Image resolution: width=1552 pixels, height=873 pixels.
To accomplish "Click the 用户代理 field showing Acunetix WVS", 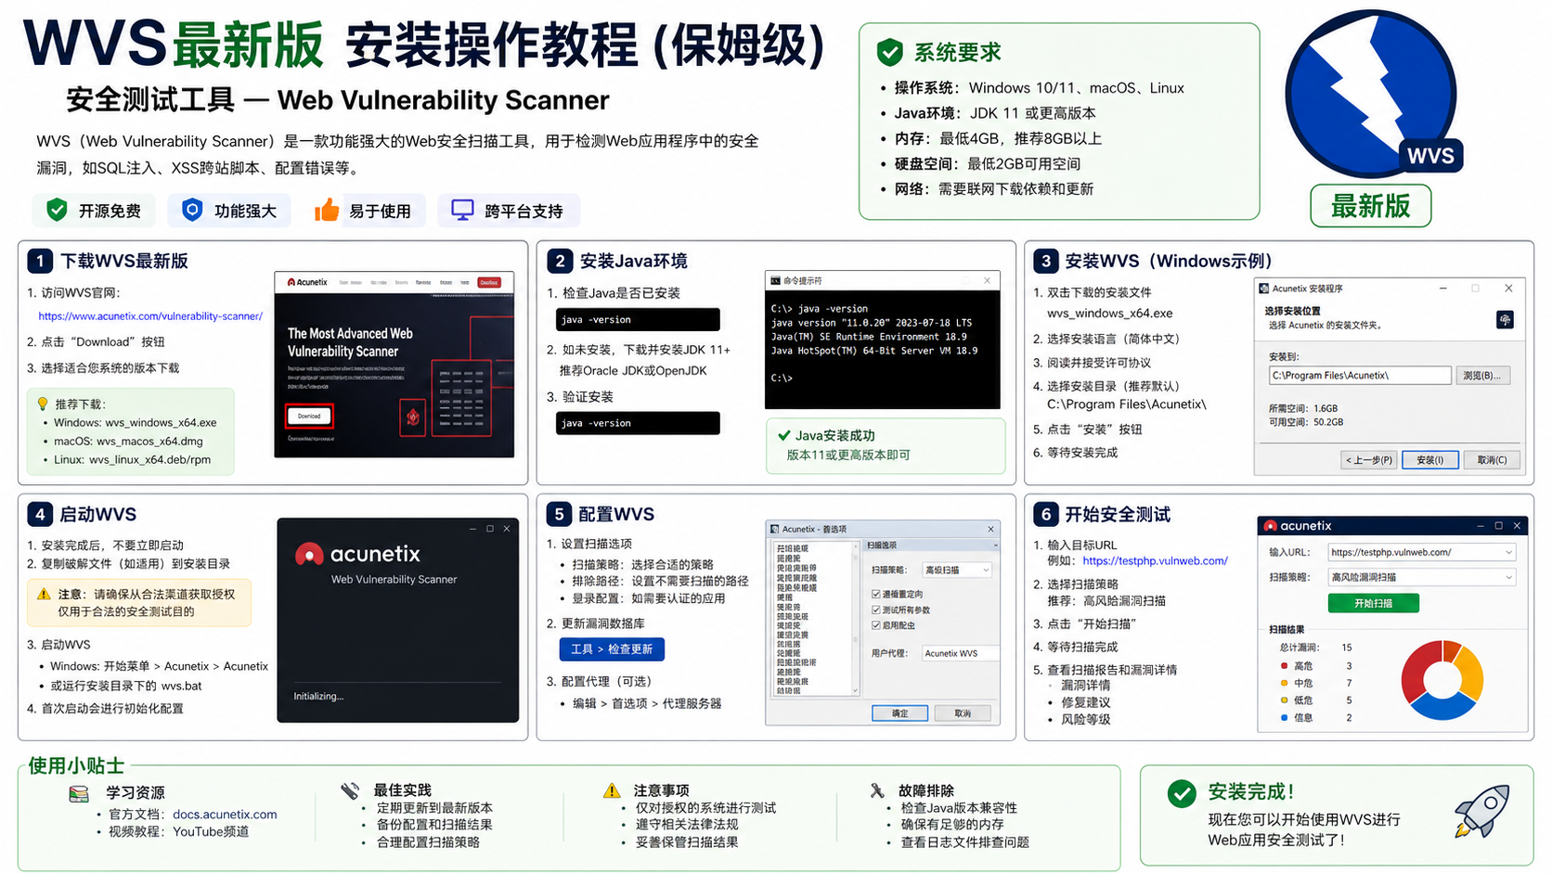I will point(960,653).
